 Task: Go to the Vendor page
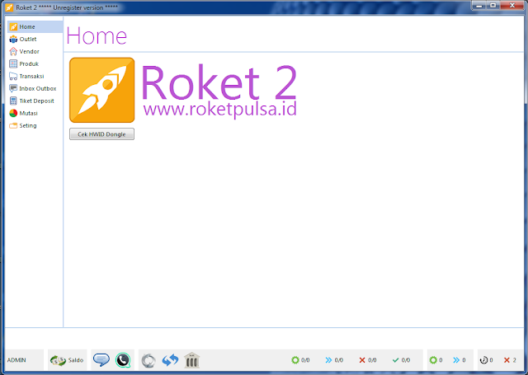[x=35, y=51]
